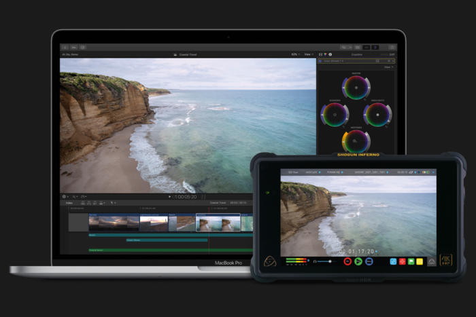Tap the red square focus tool icon on Shogun

click(403, 261)
